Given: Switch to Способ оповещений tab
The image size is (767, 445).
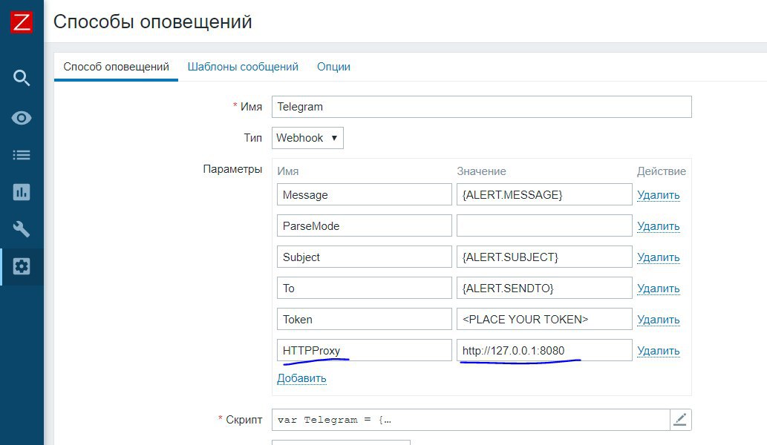Looking at the screenshot, I should click(116, 67).
